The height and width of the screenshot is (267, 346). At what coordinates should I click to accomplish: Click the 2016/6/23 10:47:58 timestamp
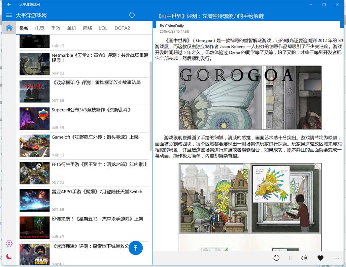pos(174,32)
